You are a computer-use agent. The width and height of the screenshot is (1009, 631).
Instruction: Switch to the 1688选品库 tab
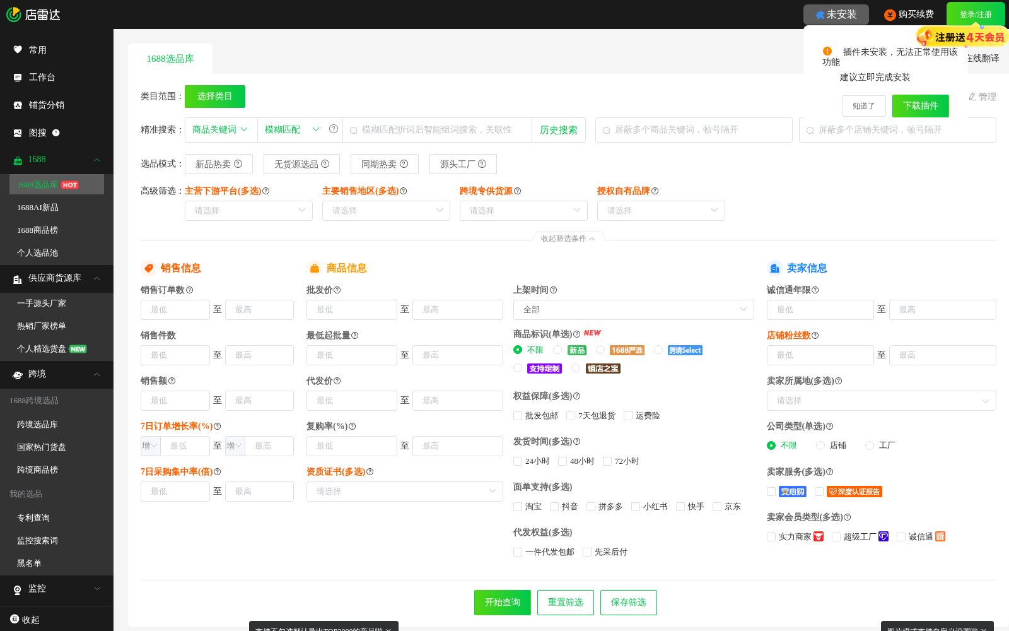[170, 59]
